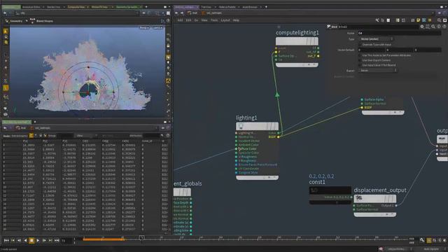The height and width of the screenshot is (252, 448).
Task: Click the Group field in spreadsheet
Action: click(x=65, y=136)
